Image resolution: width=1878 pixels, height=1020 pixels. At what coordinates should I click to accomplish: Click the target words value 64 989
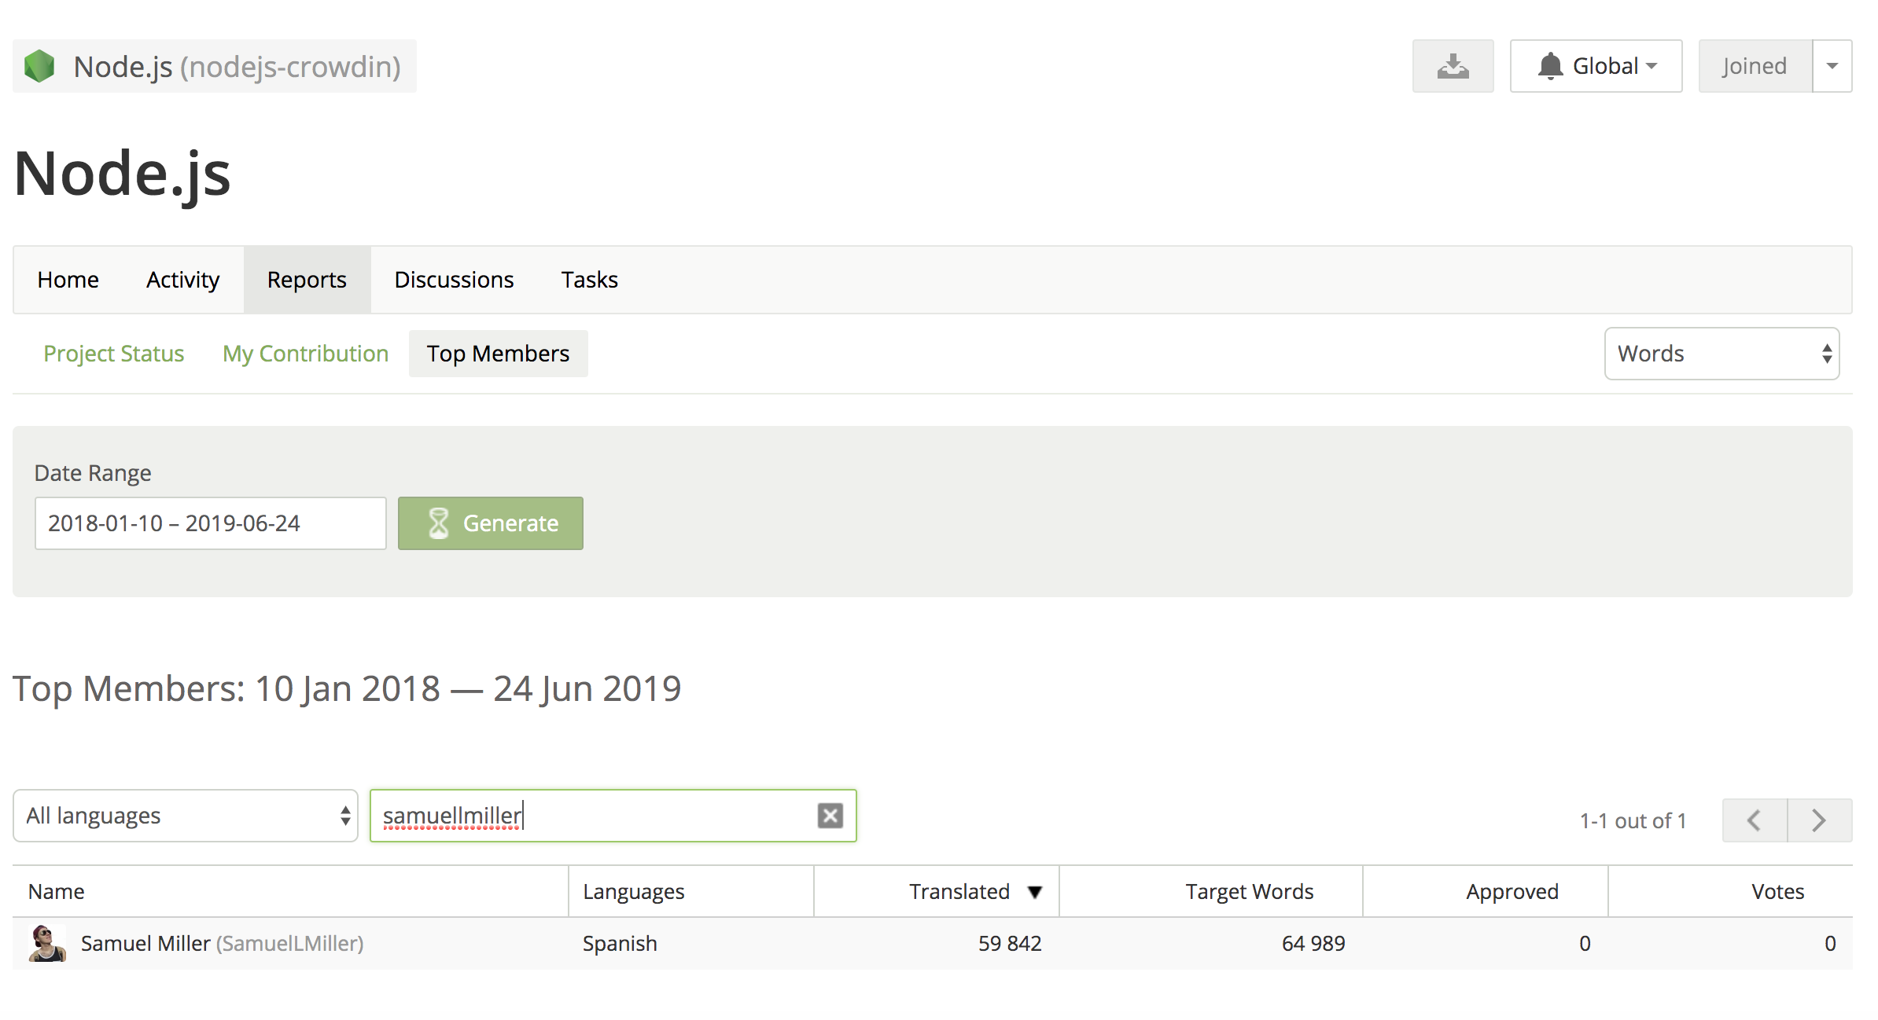click(x=1313, y=943)
